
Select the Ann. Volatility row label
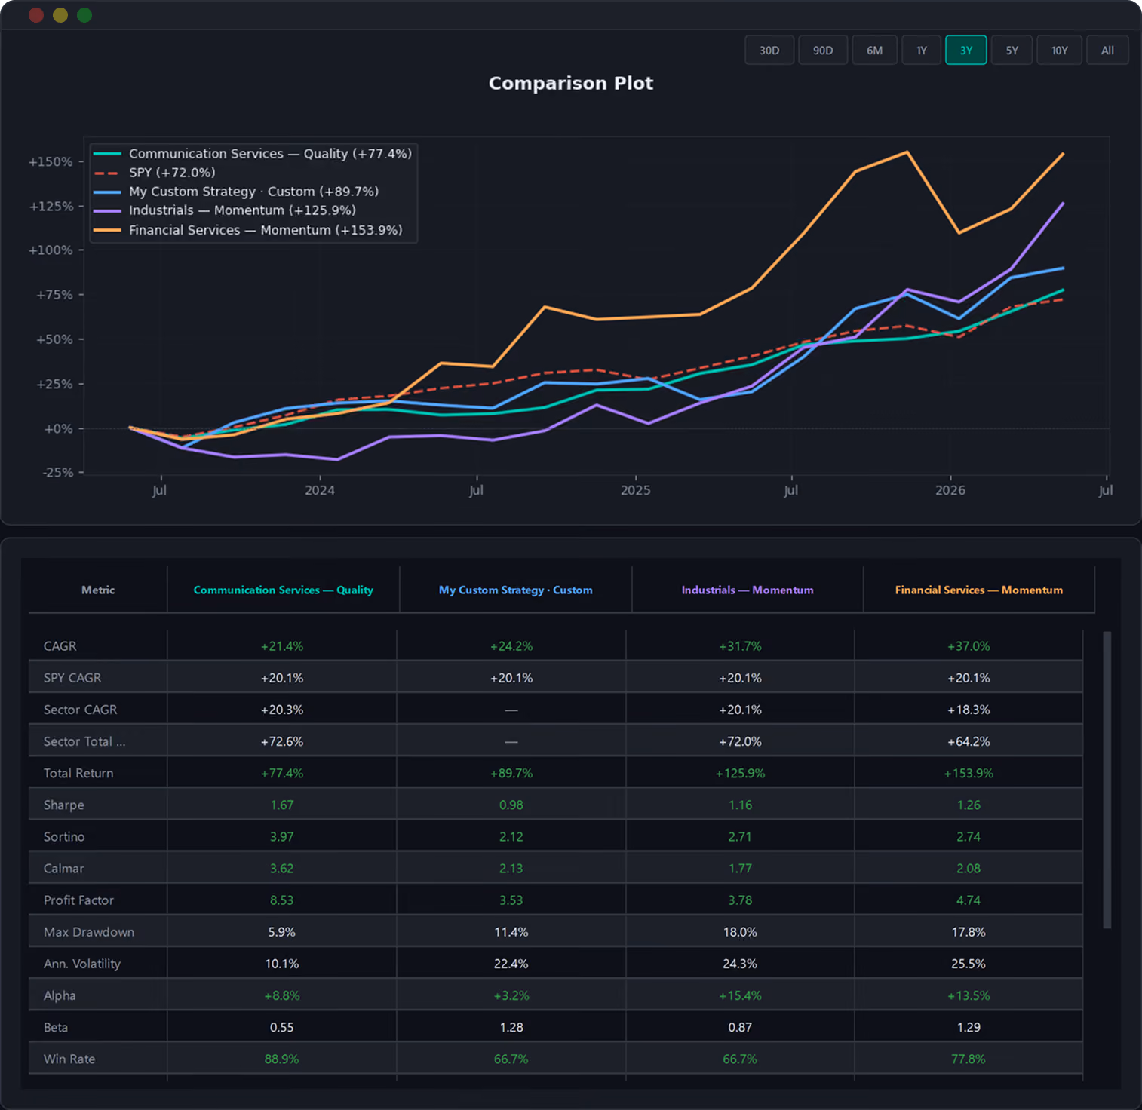pos(82,964)
